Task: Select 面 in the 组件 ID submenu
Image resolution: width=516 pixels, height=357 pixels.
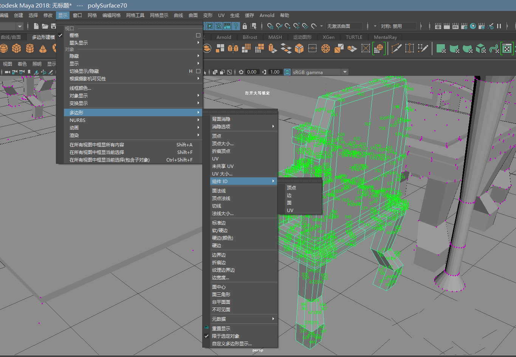Action: coord(289,203)
